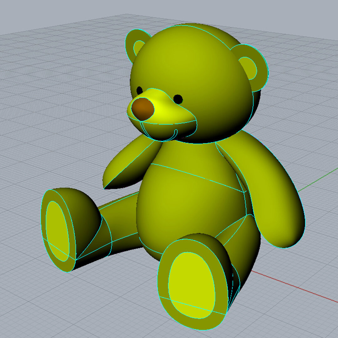Screen dimensions: 338x338
Task: Select the red X-axis line on the grid
Action: tap(294, 286)
